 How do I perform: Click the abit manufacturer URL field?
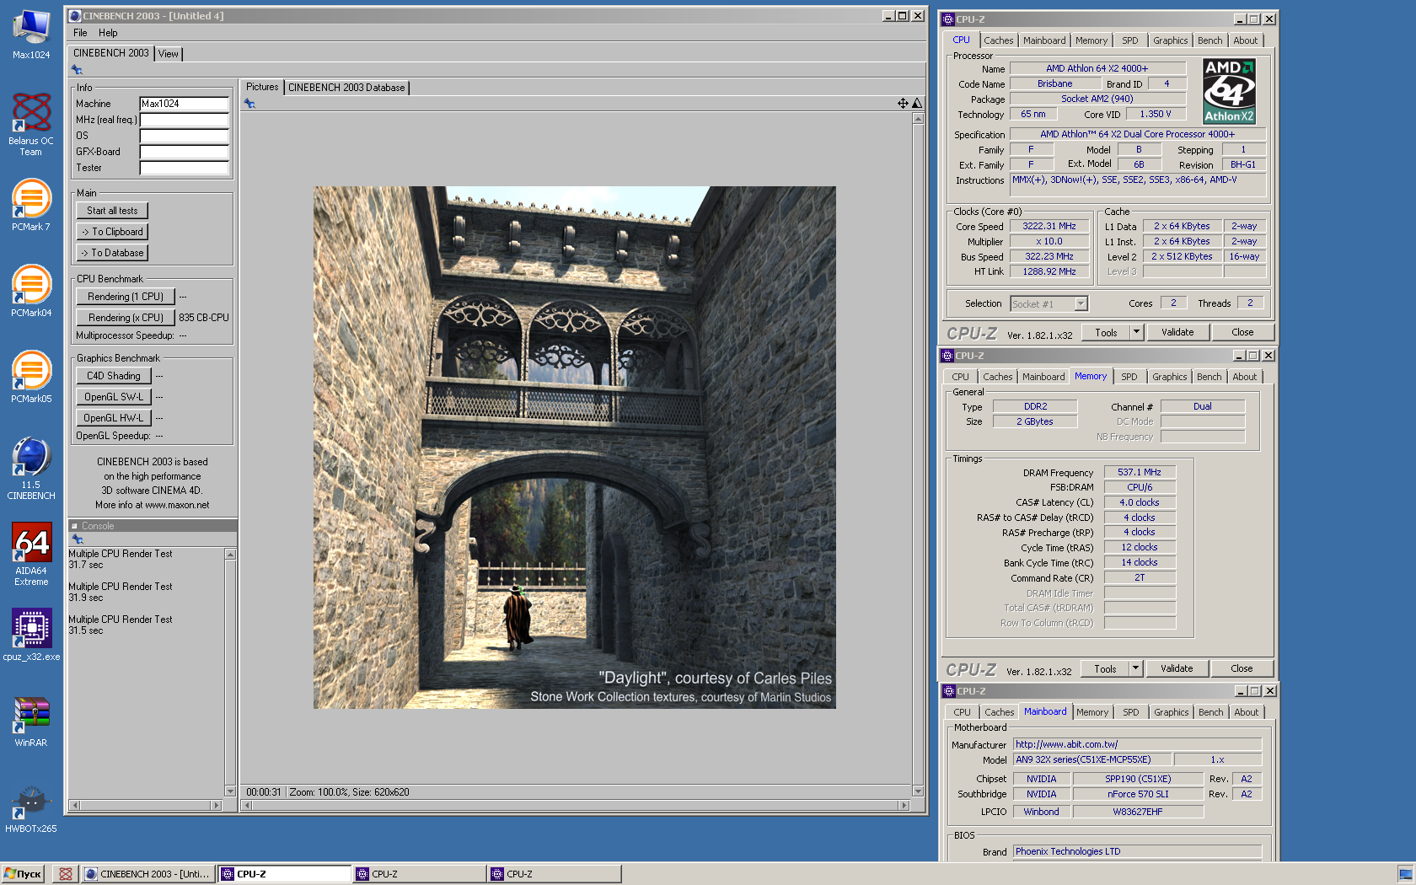click(x=1137, y=744)
